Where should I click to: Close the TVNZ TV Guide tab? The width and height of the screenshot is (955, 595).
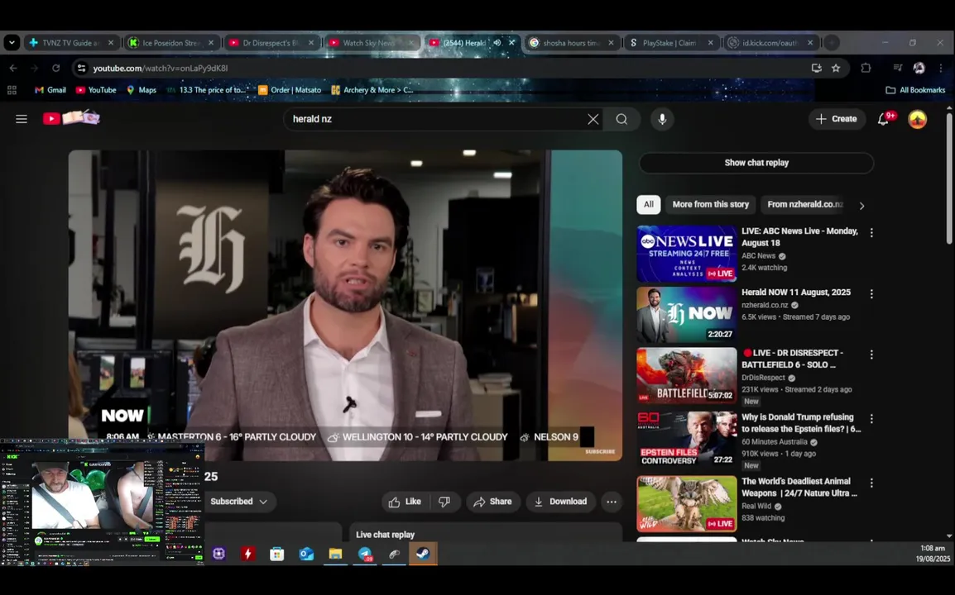110,43
